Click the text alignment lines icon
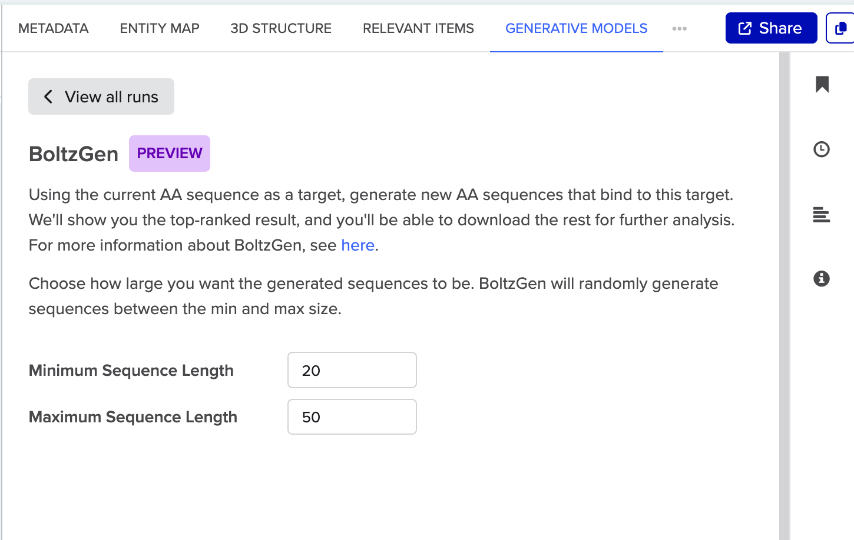Image resolution: width=854 pixels, height=540 pixels. [x=822, y=215]
